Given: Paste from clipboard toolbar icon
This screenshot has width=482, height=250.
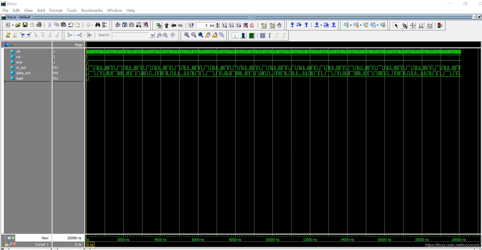Looking at the screenshot, I should click(x=64, y=25).
